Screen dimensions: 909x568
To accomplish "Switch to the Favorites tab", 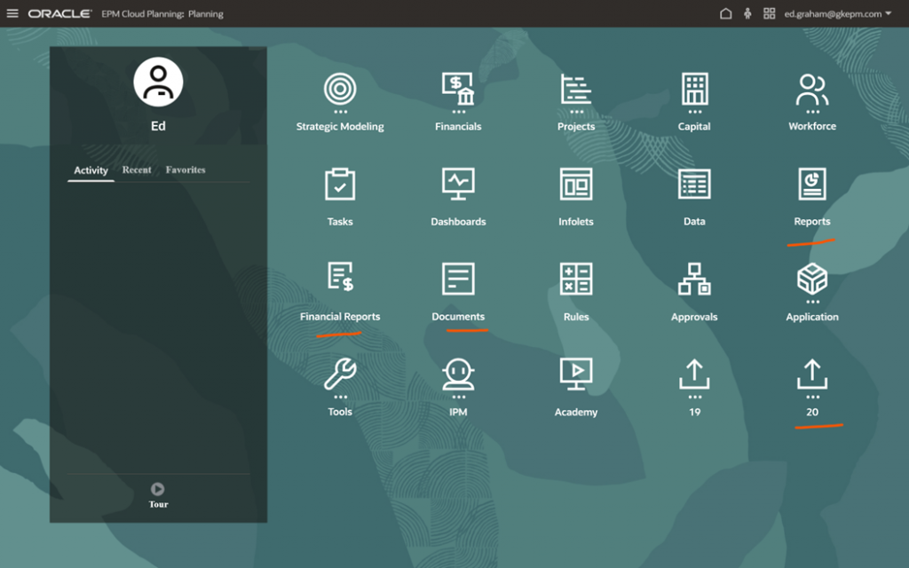I will click(x=186, y=170).
